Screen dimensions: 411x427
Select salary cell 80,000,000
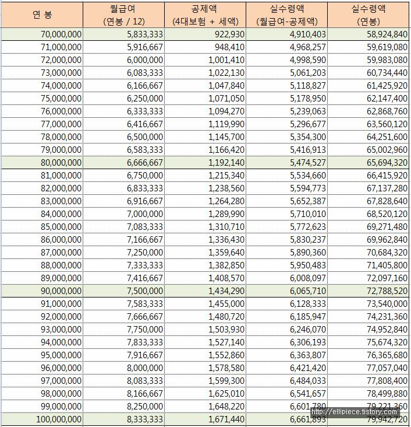point(42,163)
